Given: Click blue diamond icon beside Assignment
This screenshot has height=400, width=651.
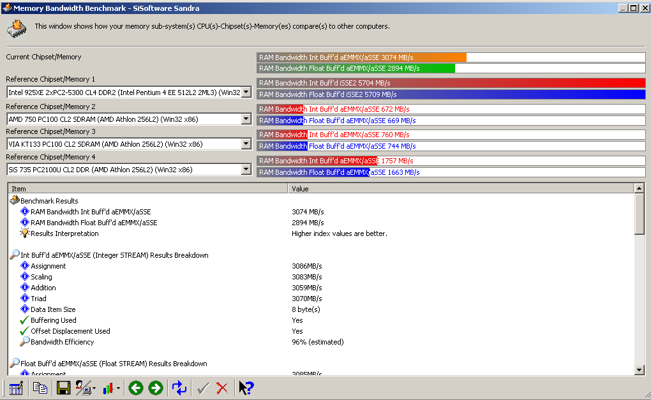Looking at the screenshot, I should click(25, 265).
